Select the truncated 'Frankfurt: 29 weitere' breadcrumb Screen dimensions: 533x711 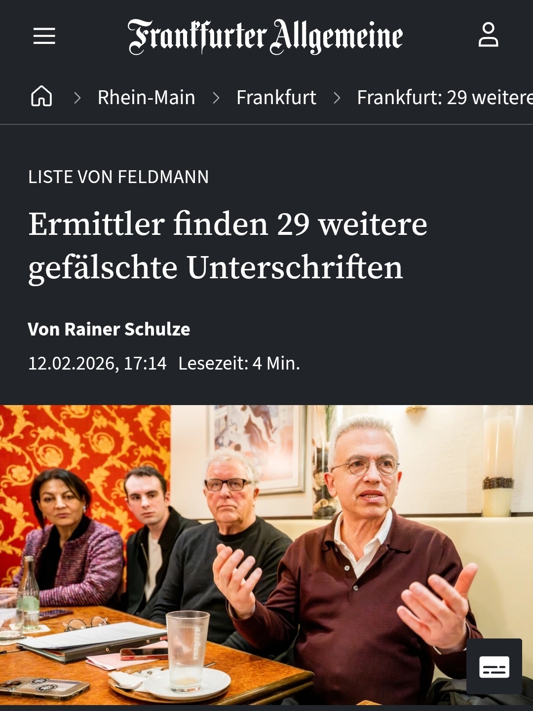[x=445, y=97]
